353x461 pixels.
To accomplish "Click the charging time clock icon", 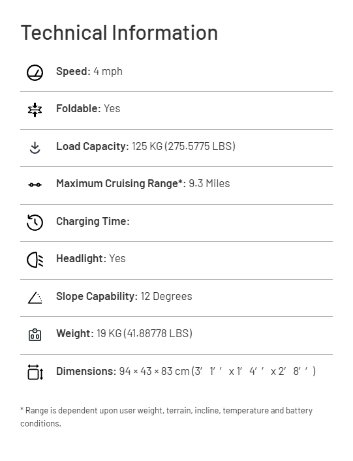I will [35, 222].
